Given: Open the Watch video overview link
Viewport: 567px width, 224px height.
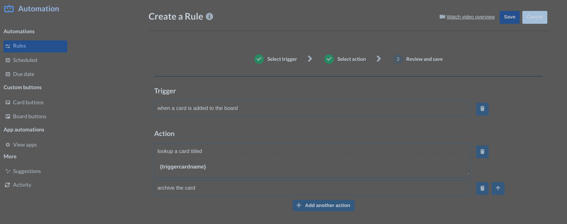Looking at the screenshot, I should click(x=470, y=17).
